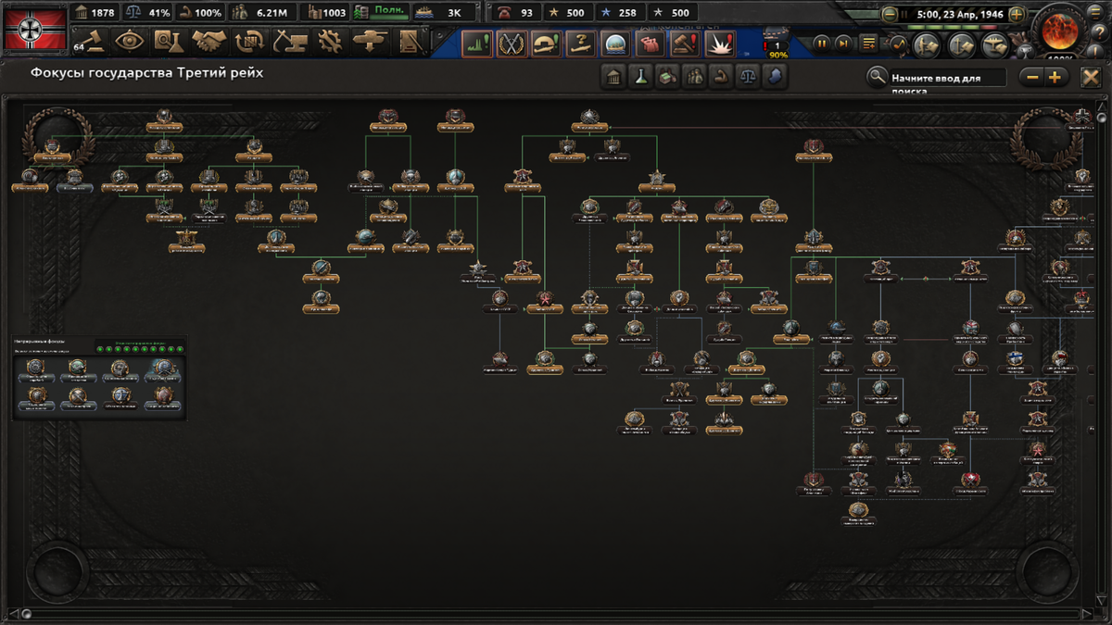Toggle the research flask focus filter
Screen dimensions: 1112x625
tap(640, 77)
